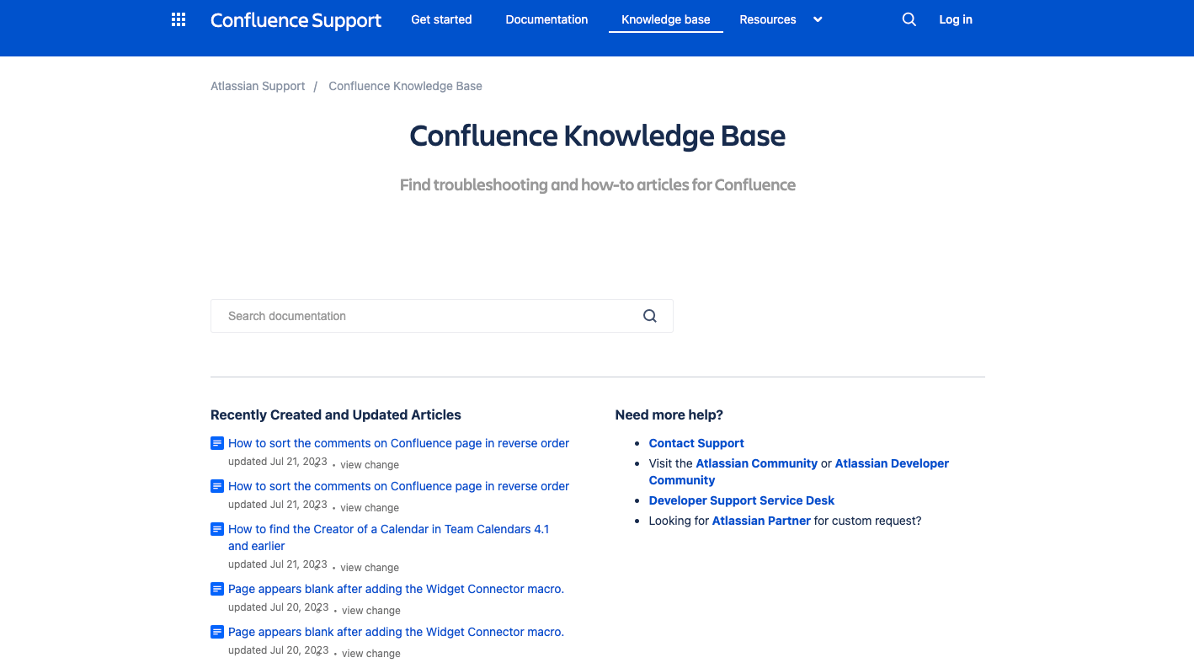
Task: Open the Get started section
Action: click(x=441, y=19)
